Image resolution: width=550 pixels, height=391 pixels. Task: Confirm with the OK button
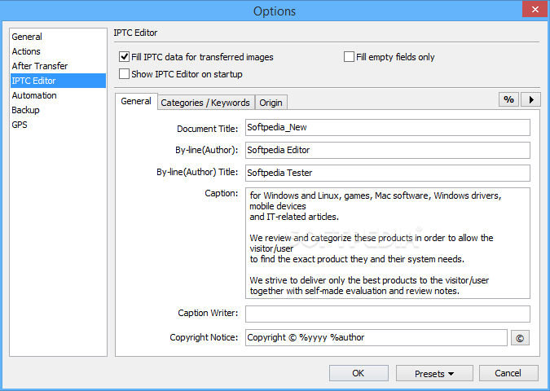point(359,373)
